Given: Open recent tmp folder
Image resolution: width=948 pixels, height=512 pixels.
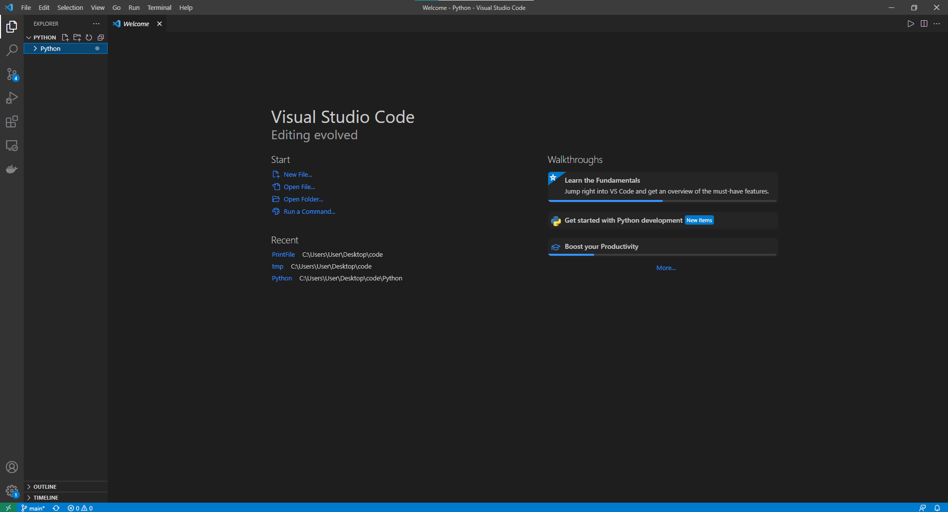Looking at the screenshot, I should click(277, 266).
